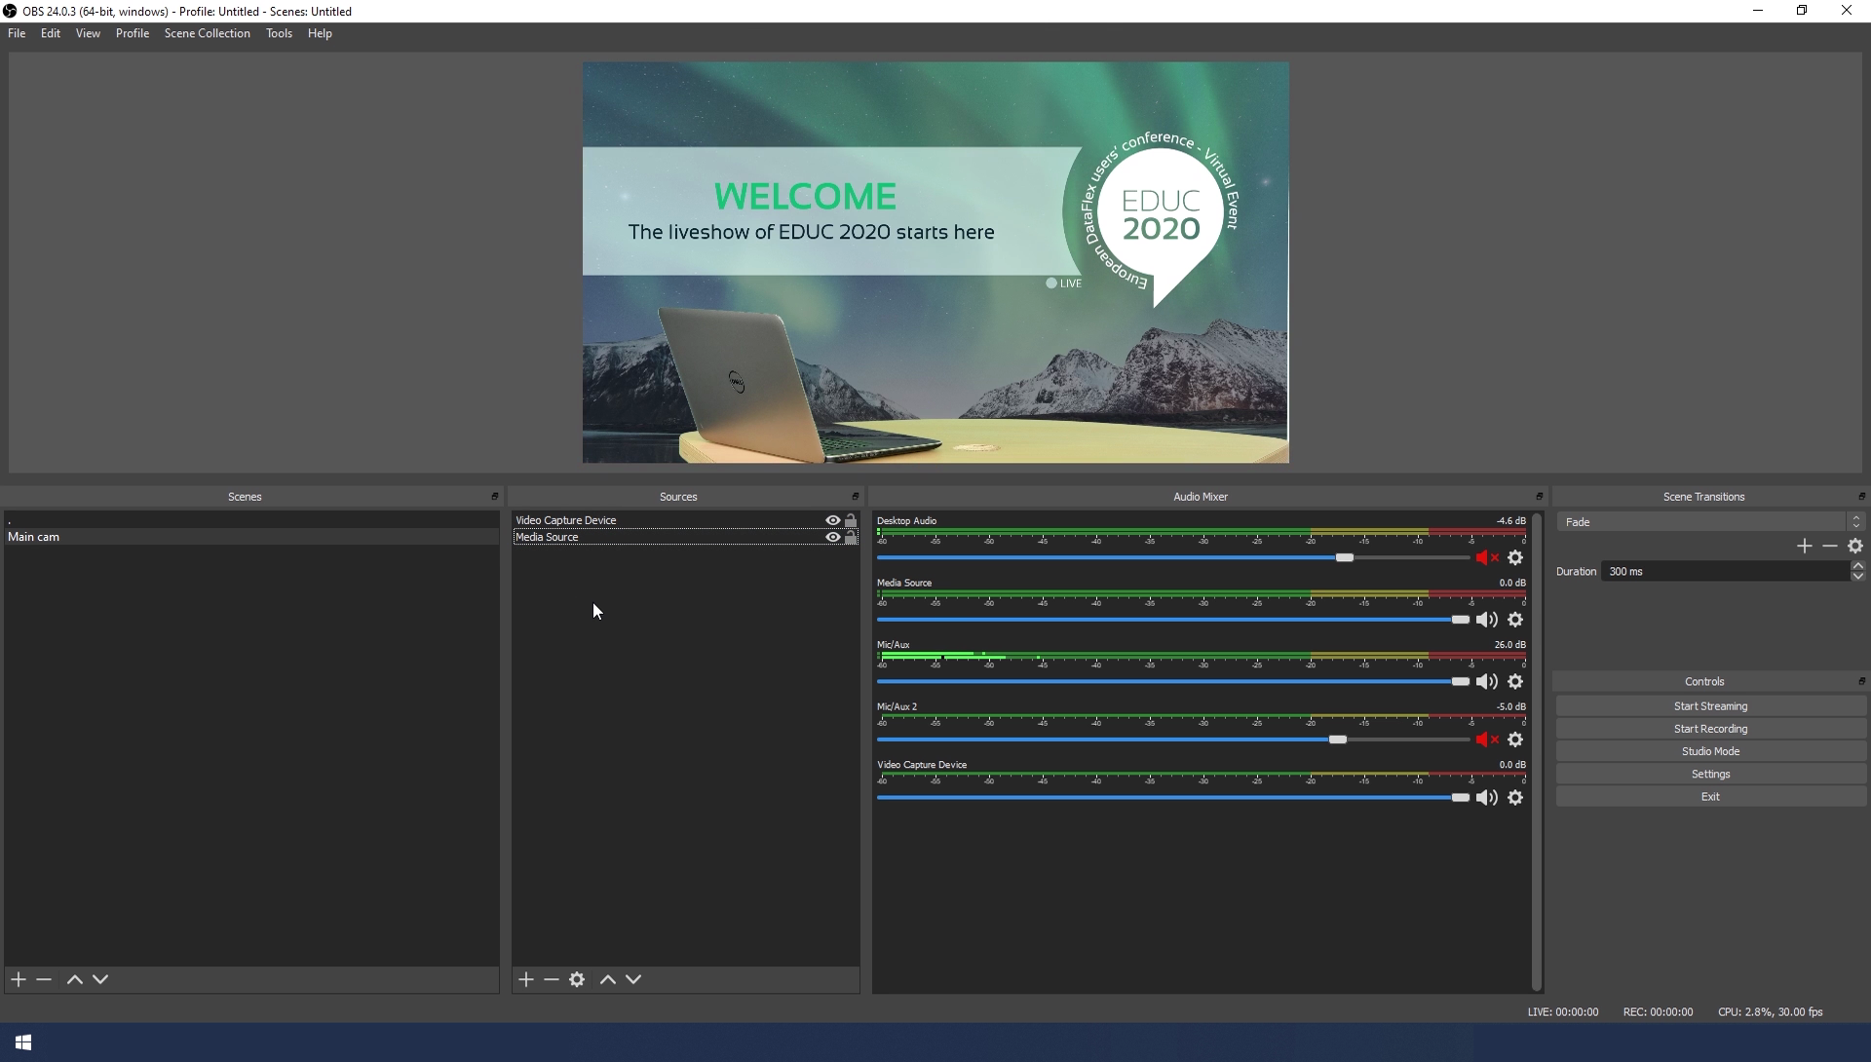Open the Scene Collection menu
This screenshot has width=1871, height=1062.
(207, 33)
